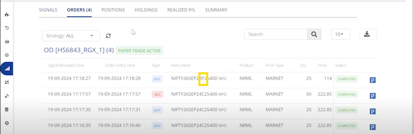Click the OD [HS6843_RGX_1] account heading
Viewport: 414px width, 134px height.
point(79,50)
